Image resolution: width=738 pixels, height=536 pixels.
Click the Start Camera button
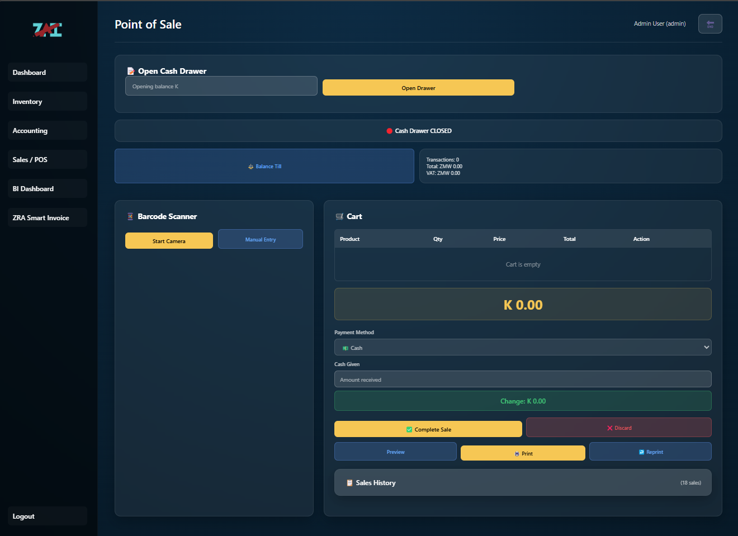(x=169, y=240)
